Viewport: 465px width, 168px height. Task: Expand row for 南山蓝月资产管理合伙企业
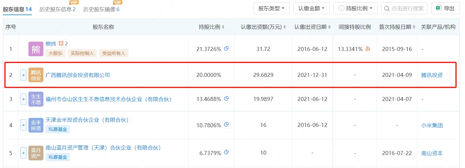click(23, 153)
